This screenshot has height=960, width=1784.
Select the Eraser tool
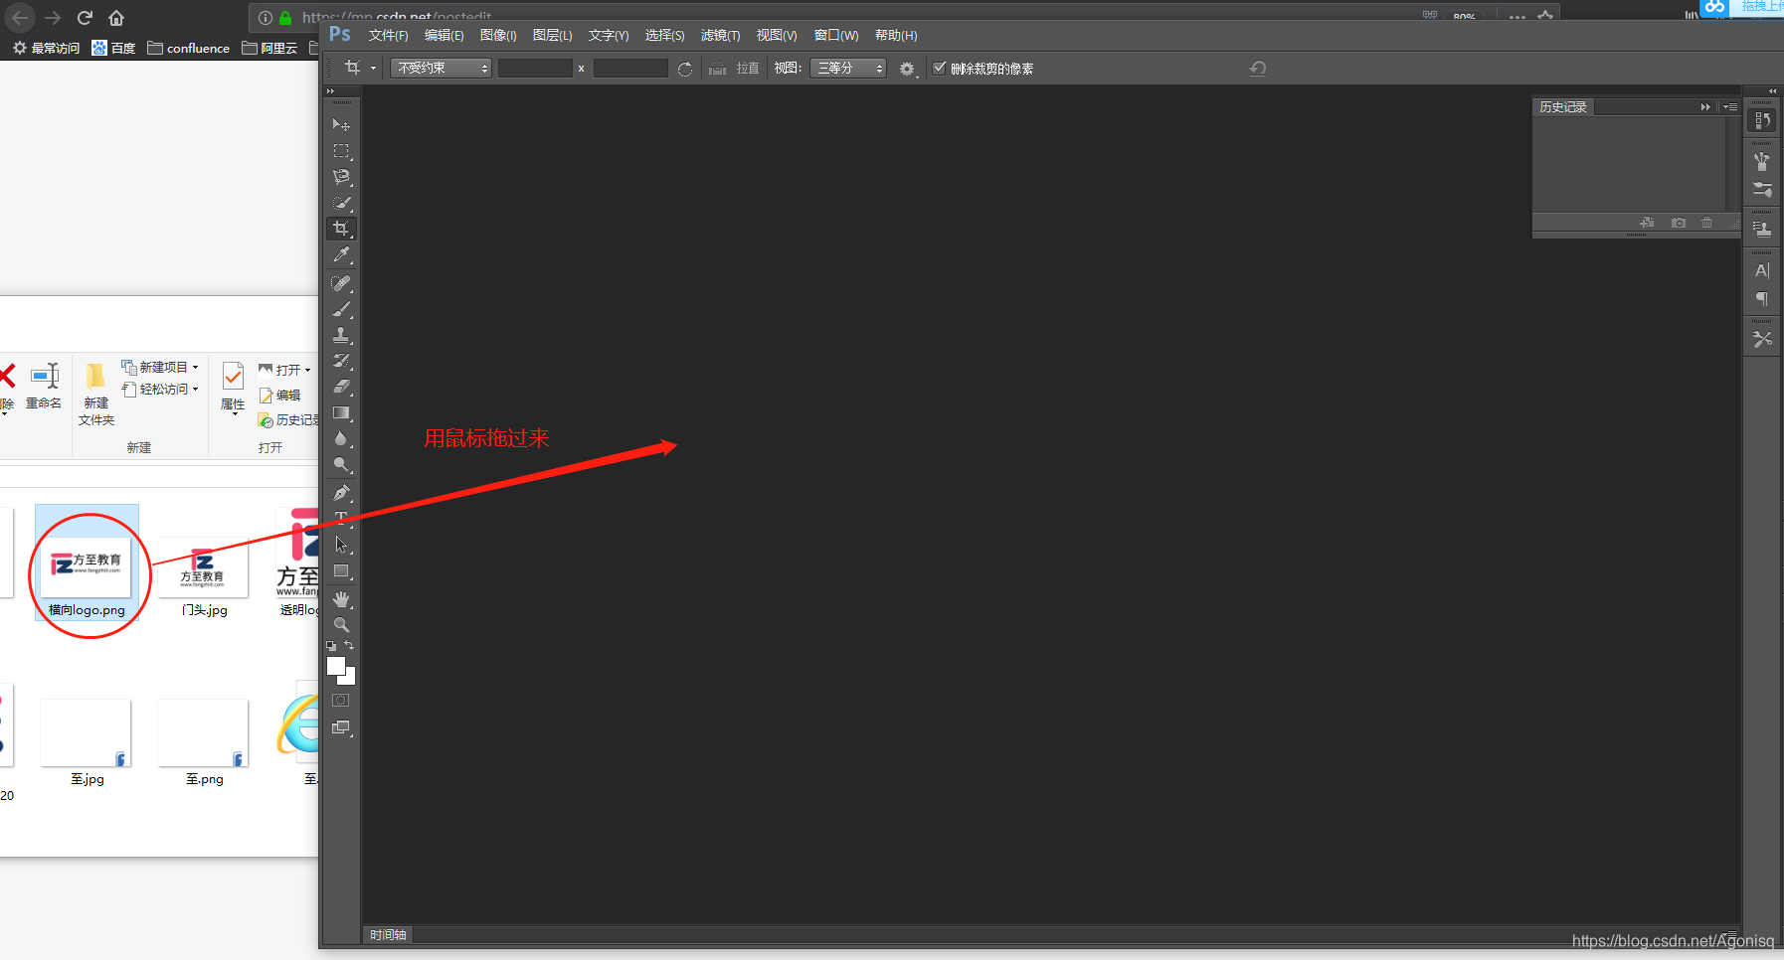tap(341, 387)
